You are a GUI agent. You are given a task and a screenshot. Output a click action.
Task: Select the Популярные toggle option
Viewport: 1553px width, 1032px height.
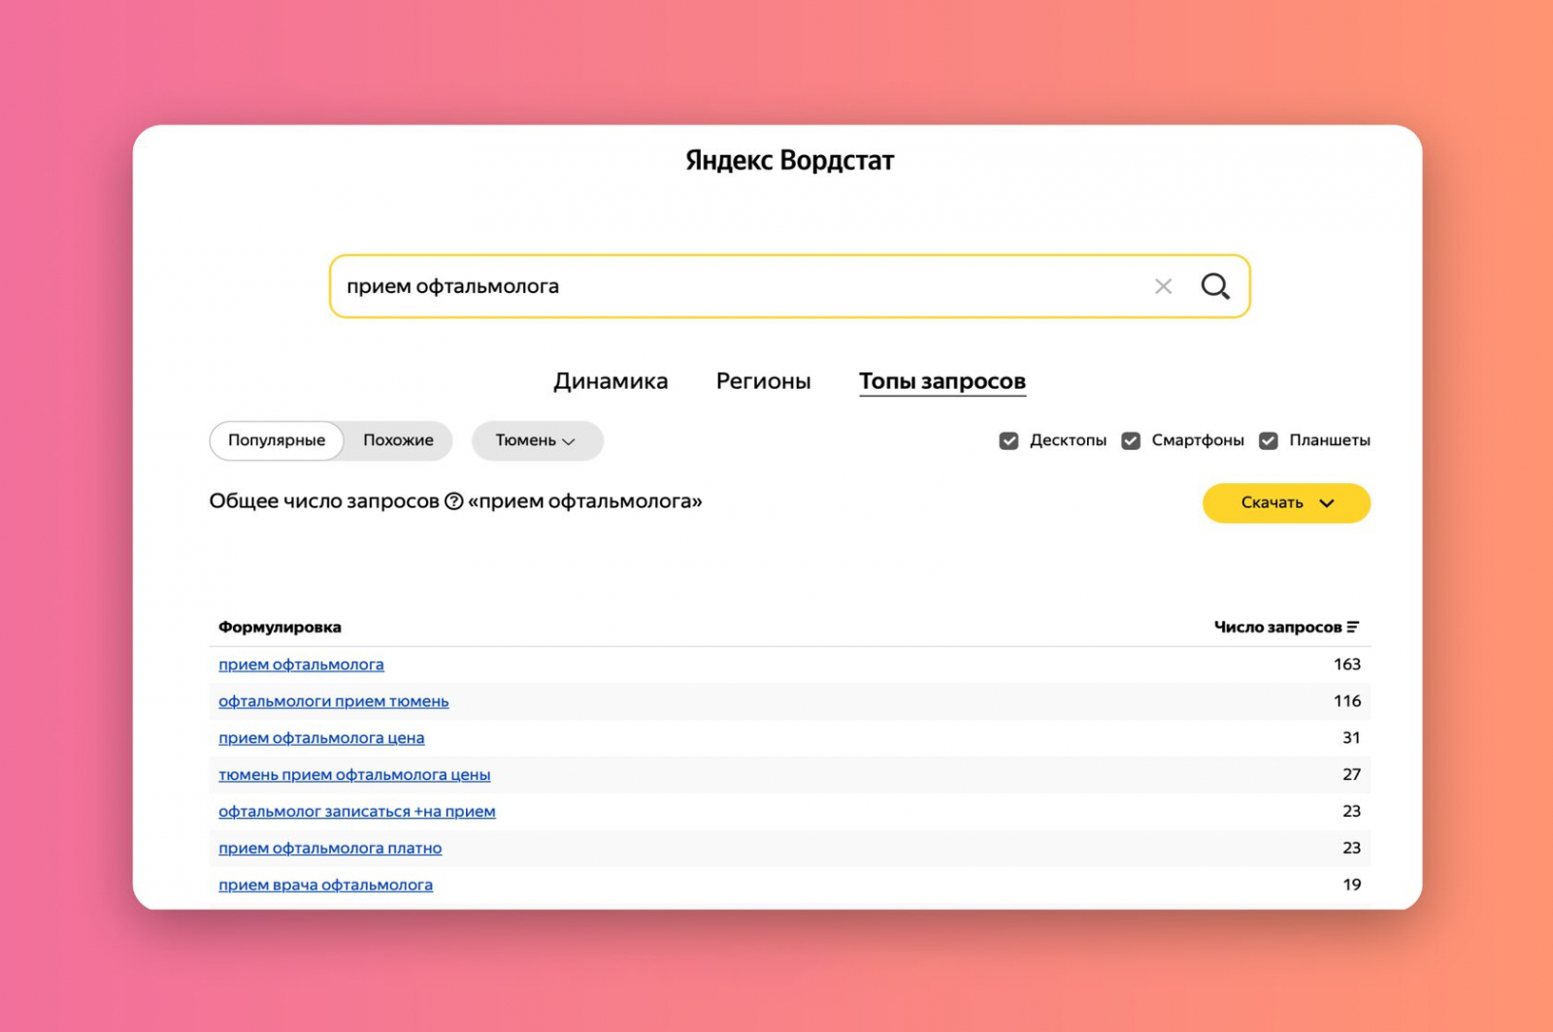click(277, 440)
